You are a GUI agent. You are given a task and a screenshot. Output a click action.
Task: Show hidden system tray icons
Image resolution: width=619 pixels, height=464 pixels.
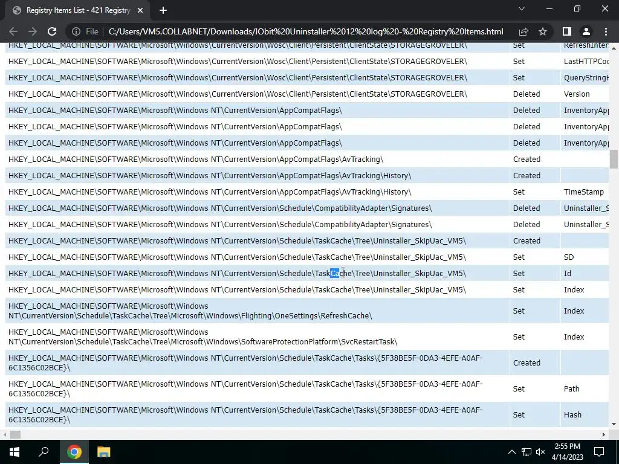pos(511,452)
